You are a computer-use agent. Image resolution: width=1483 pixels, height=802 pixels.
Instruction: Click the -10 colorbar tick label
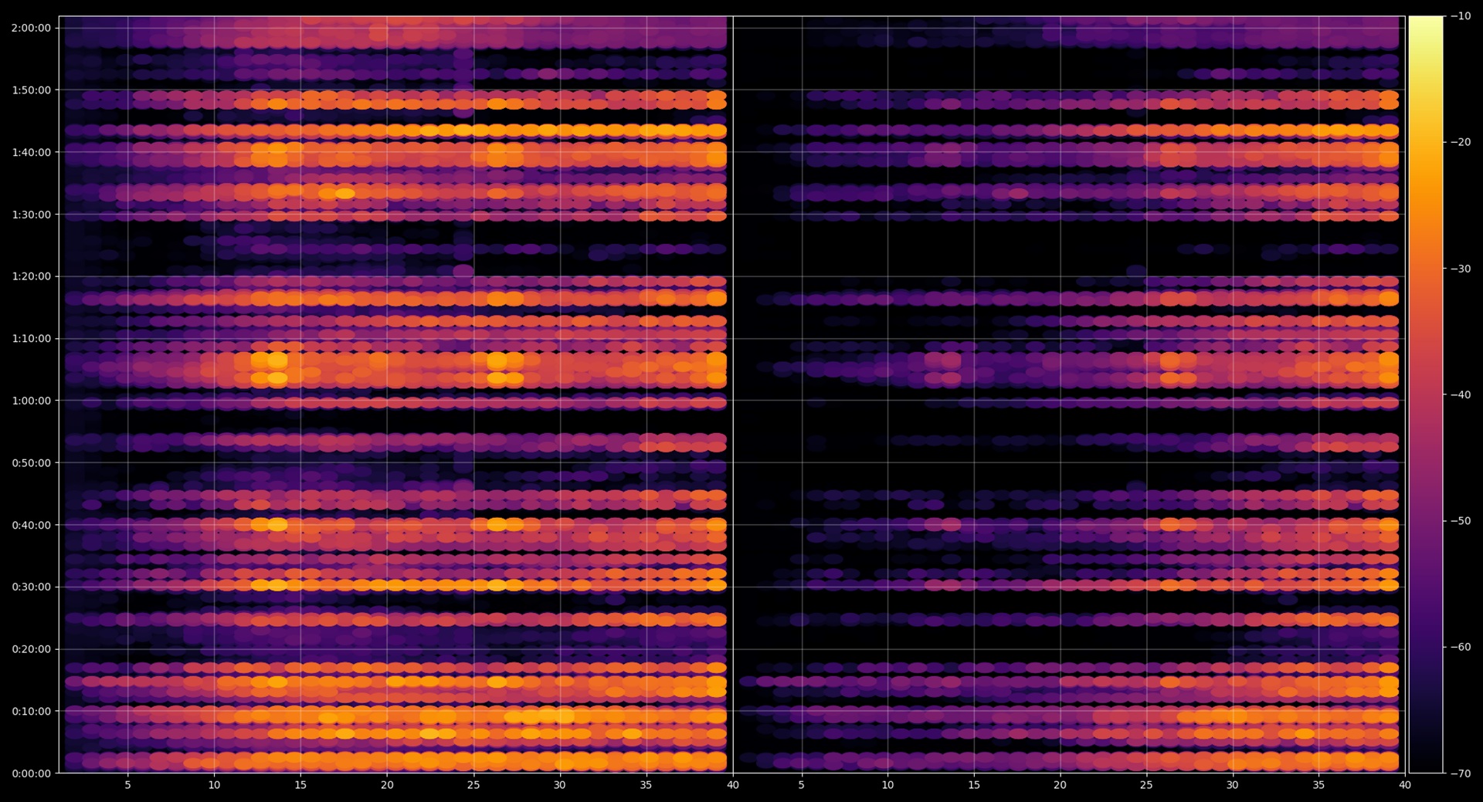[1461, 16]
